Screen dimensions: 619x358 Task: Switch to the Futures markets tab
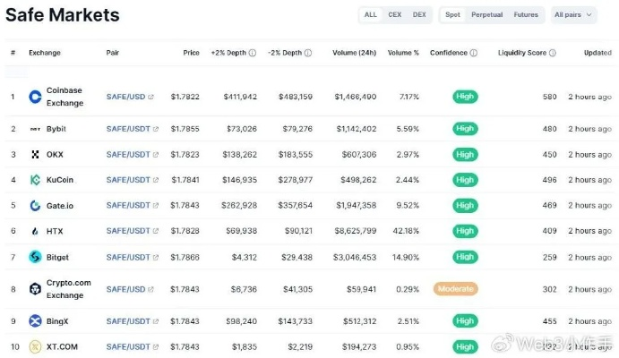[526, 15]
